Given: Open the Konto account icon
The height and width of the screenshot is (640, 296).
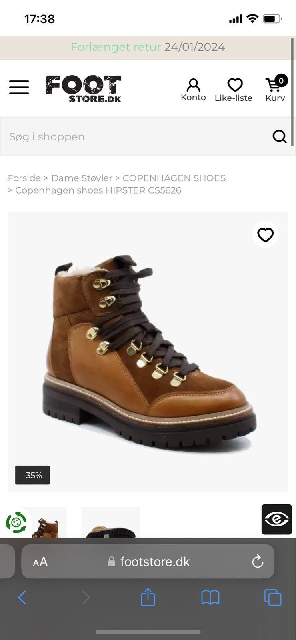Looking at the screenshot, I should click(x=193, y=90).
